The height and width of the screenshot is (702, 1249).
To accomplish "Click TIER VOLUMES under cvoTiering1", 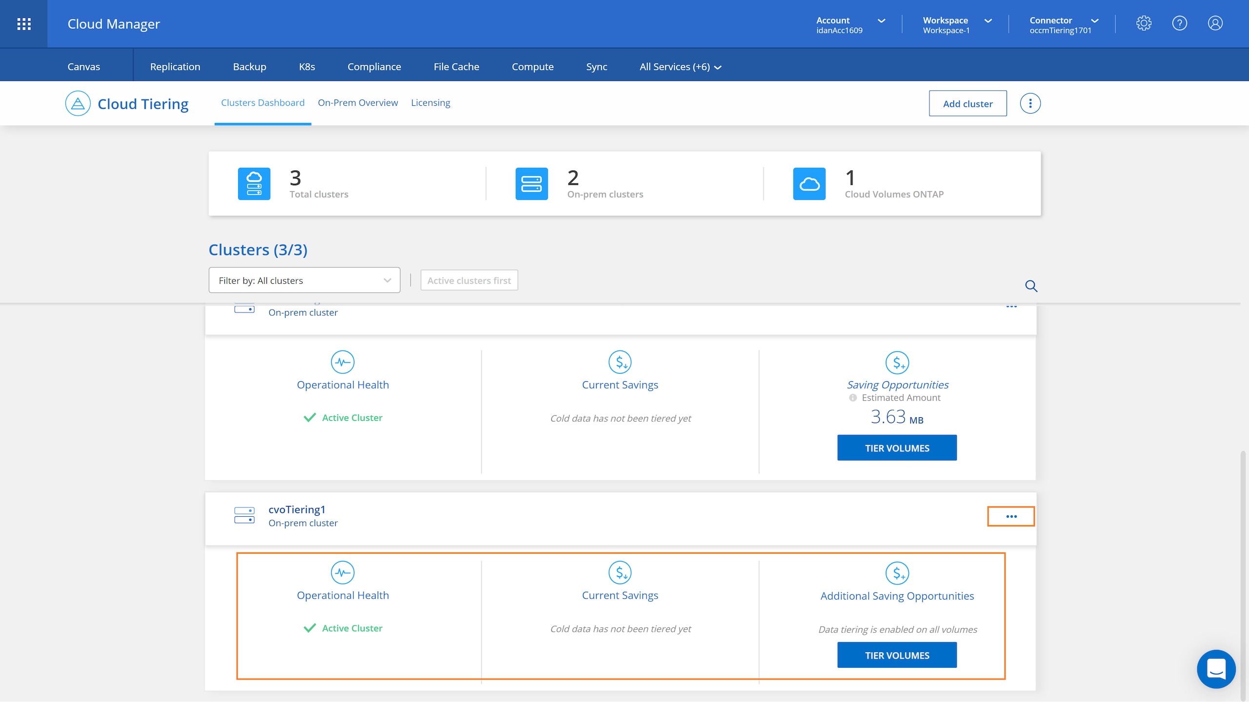I will [897, 655].
